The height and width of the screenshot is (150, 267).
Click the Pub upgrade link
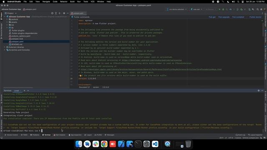[x=224, y=17]
